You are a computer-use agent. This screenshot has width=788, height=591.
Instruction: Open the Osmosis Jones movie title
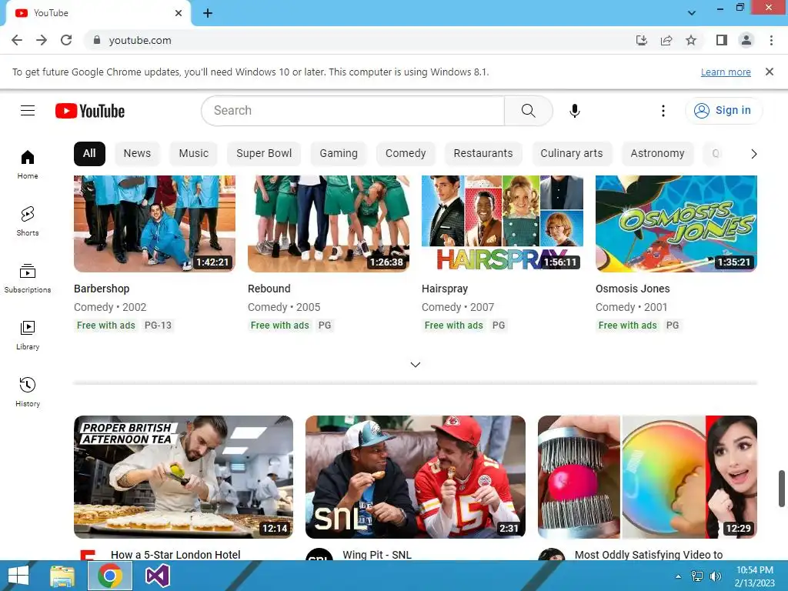633,289
